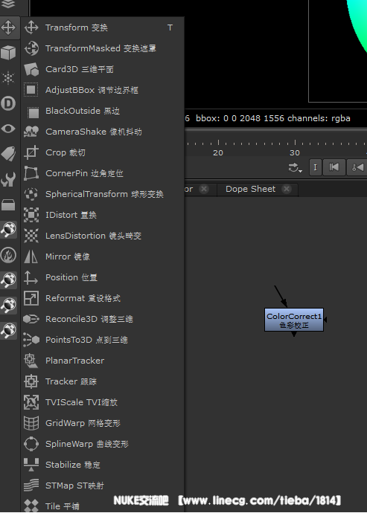Switch to the Dope Sheet tab
The image size is (367, 513).
click(x=251, y=189)
